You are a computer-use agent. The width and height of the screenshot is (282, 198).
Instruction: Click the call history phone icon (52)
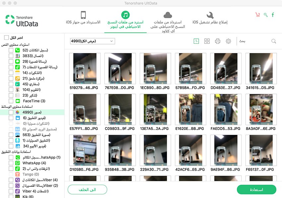pos(18,50)
